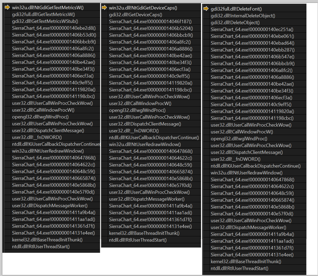Pick win32u.dll!NtUserRedrawWindow() in the DeleteFont stack
Viewport: 318px width, 276px height.
click(247, 173)
